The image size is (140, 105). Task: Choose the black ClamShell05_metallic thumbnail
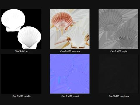21,74
